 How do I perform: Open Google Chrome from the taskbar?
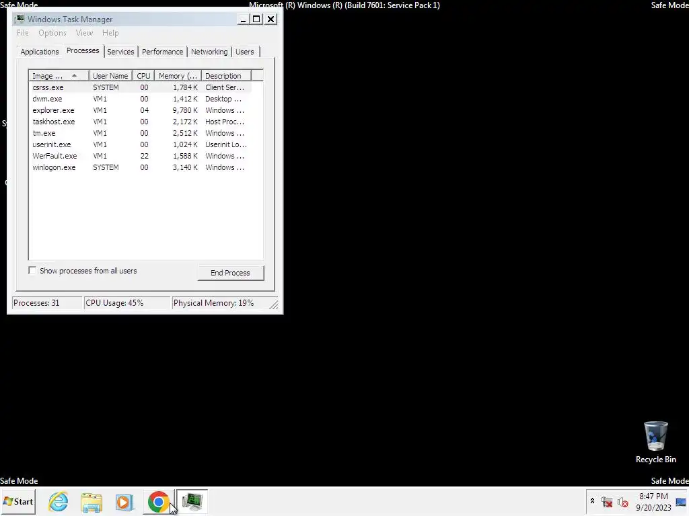click(x=158, y=501)
